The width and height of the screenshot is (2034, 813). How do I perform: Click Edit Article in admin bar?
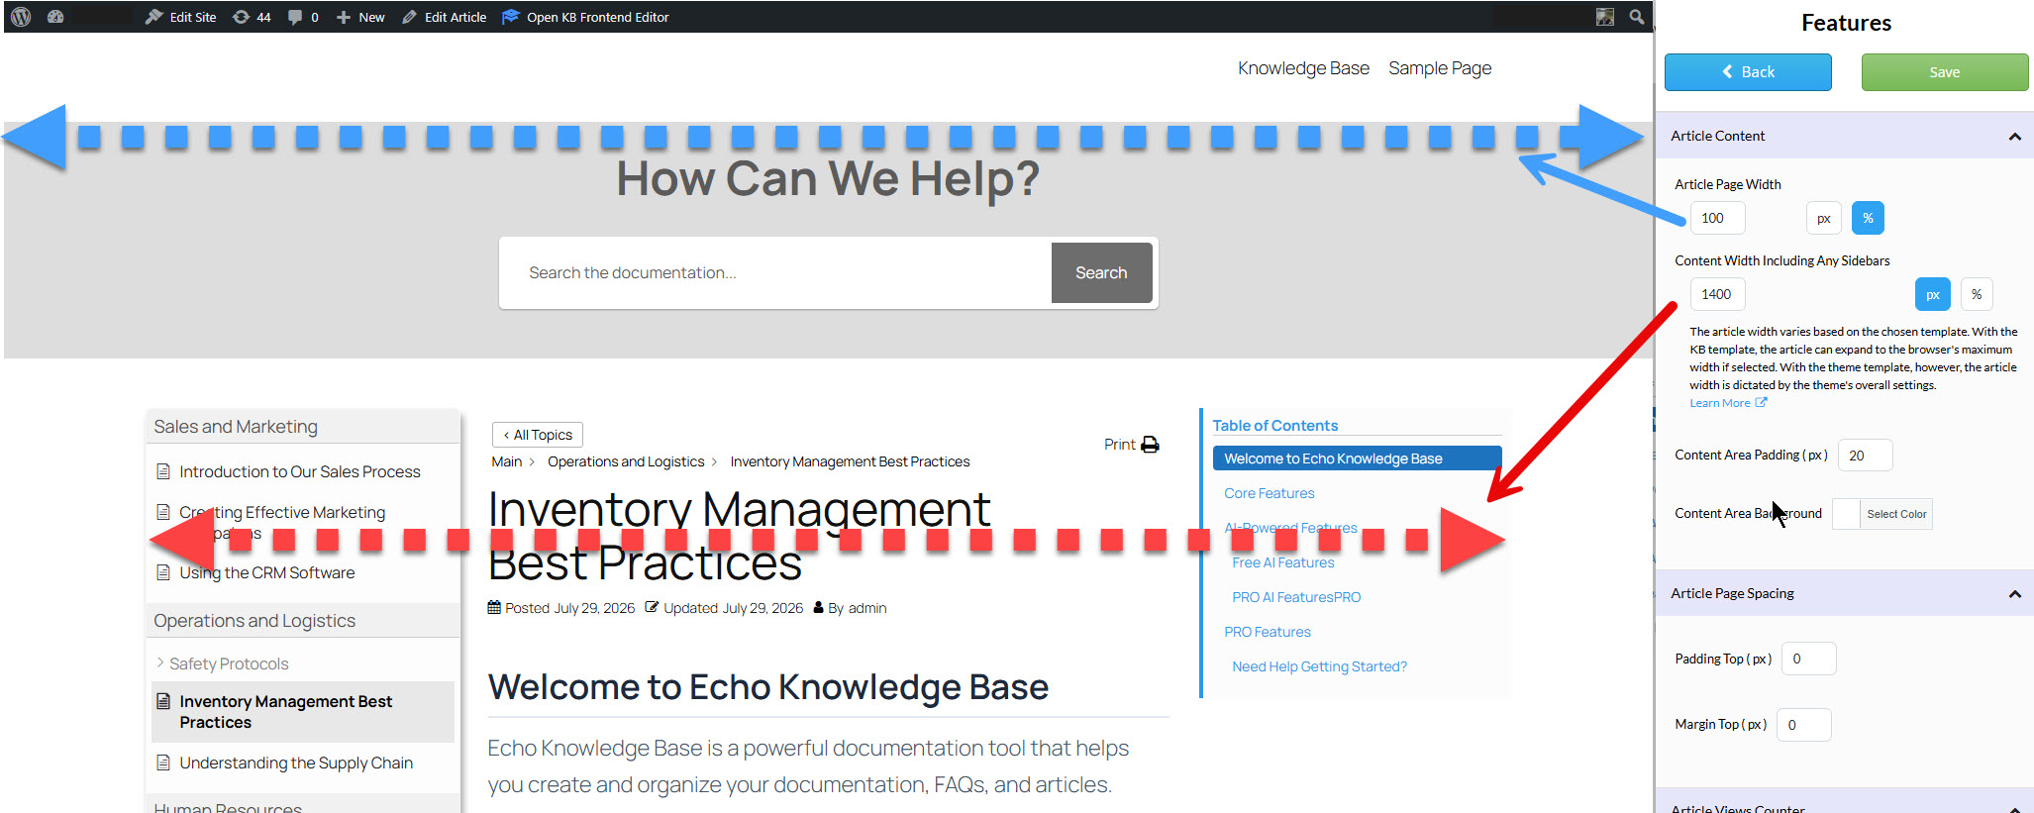tap(445, 17)
